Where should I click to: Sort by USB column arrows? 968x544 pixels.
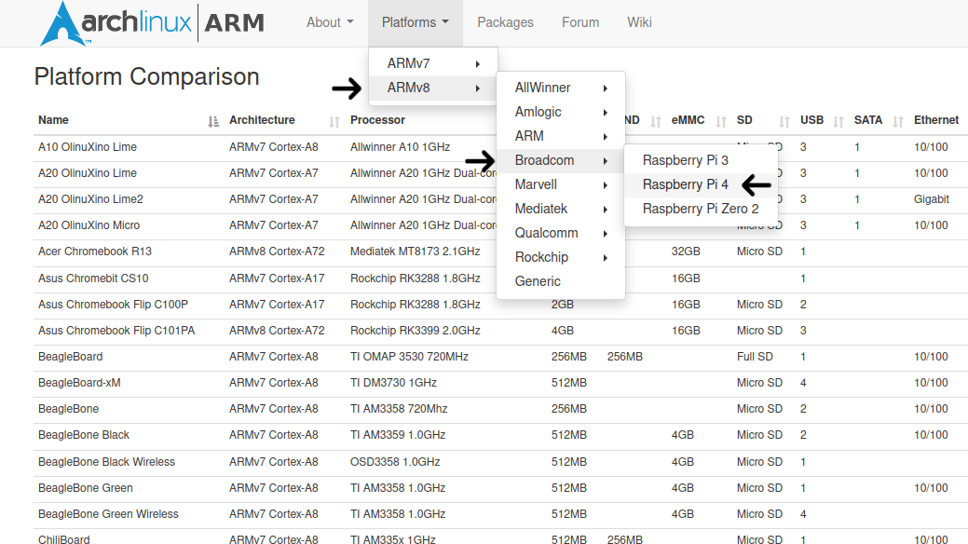[x=838, y=122]
